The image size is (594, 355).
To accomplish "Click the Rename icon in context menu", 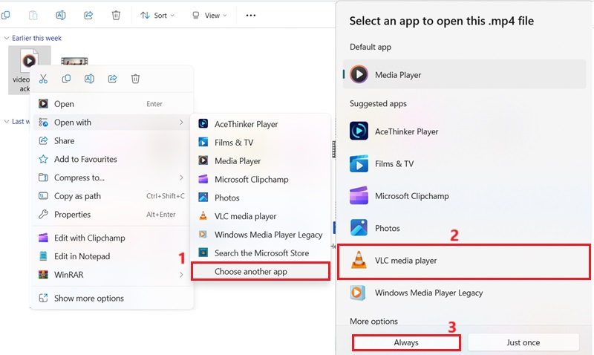I will pyautogui.click(x=89, y=79).
